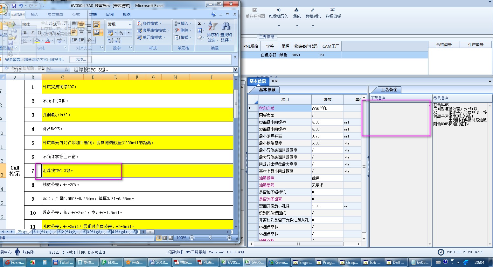
Task: Select the 图1(fig1) sheet tab
Action: (x=42, y=232)
